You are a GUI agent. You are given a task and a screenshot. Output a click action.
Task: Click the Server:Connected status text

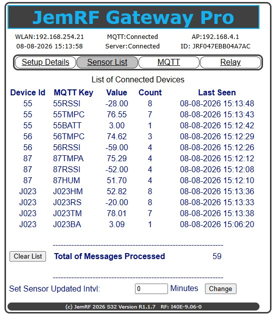tap(132, 46)
